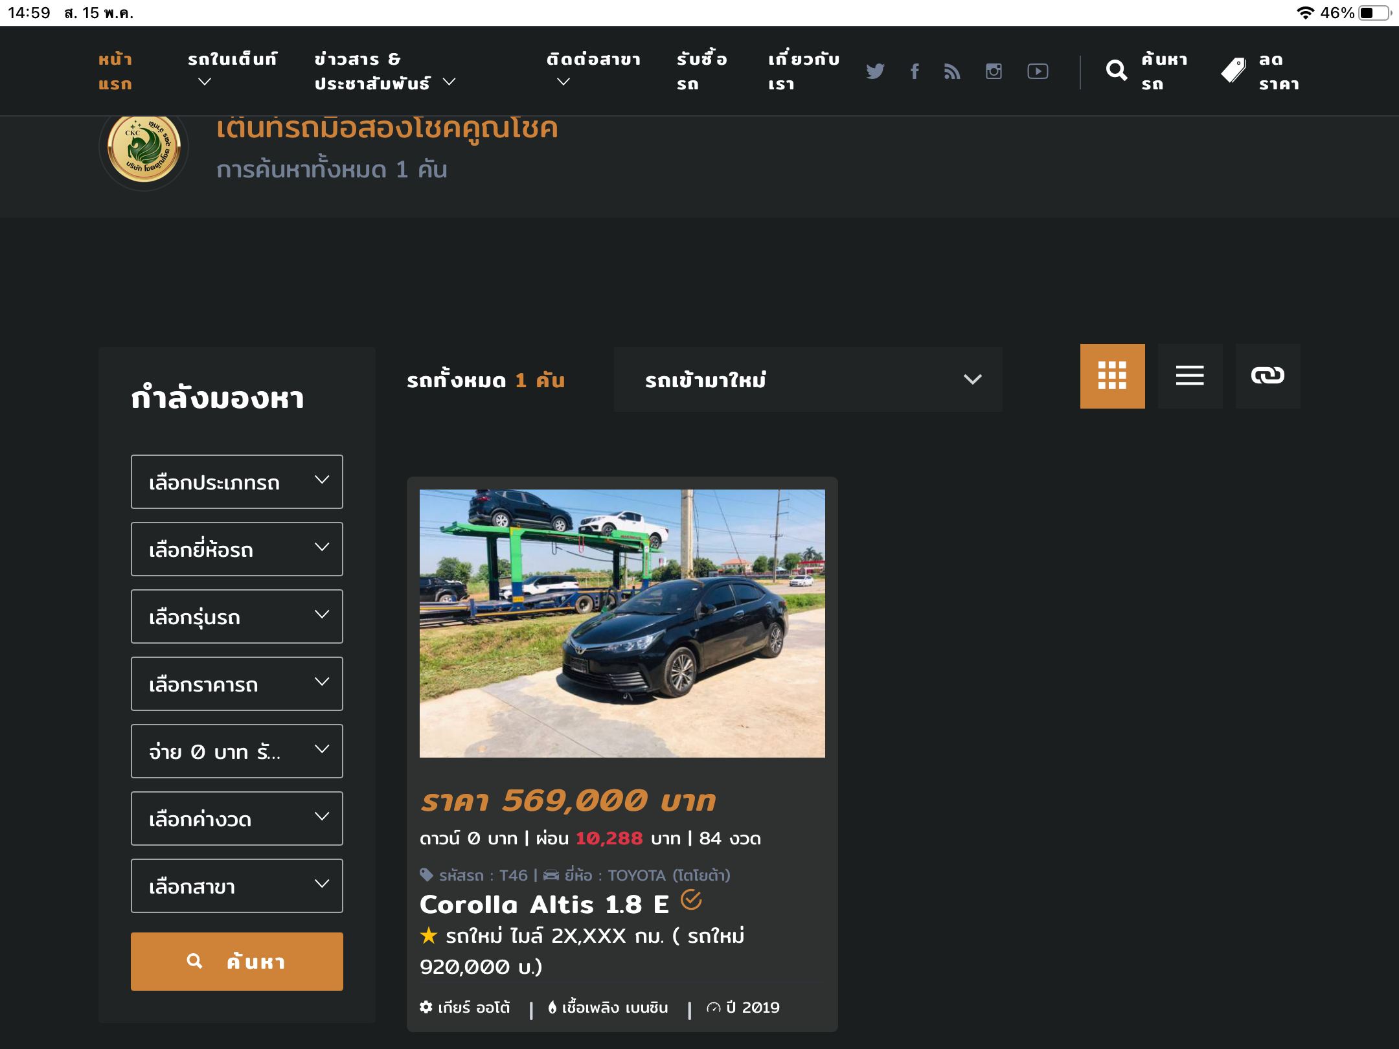Click the discount price tag icon

(1233, 71)
